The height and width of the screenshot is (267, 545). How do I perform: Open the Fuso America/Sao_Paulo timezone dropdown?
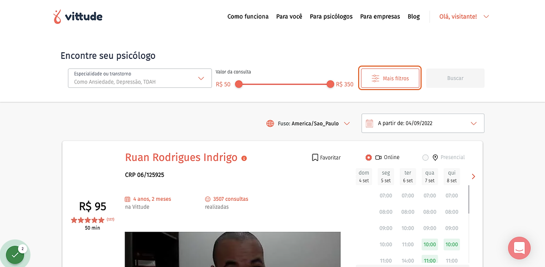tap(308, 123)
